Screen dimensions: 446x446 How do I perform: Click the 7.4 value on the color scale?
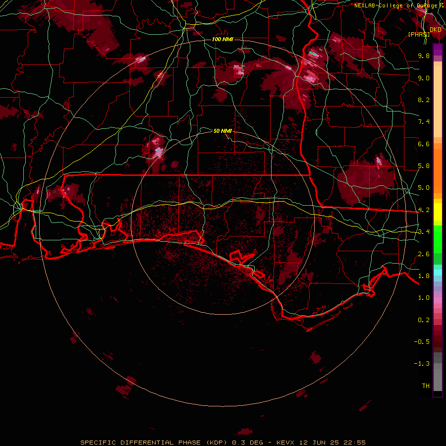[x=424, y=122]
